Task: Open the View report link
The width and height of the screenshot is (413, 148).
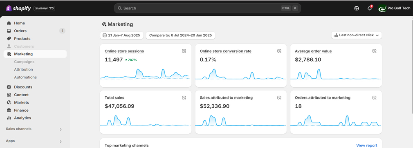Action: (367, 146)
